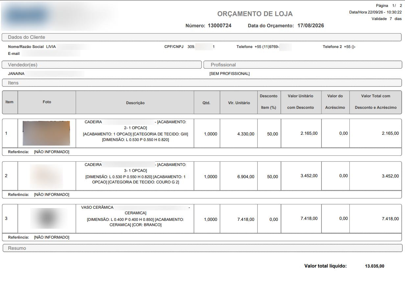The width and height of the screenshot is (405, 282).
Task: Click the unit price 6.904,00
Action: tap(246, 177)
